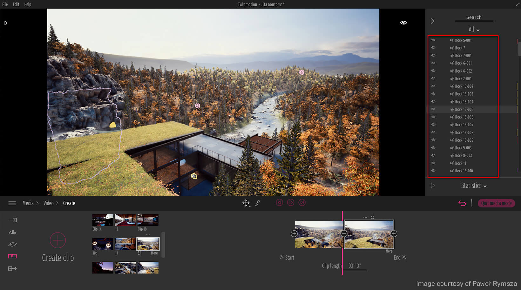
Task: Expand the panel arrow left of the Search field
Action: click(x=432, y=21)
